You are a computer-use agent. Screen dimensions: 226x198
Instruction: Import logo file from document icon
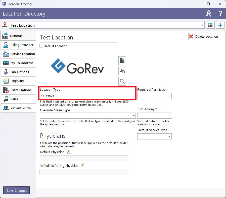point(122,61)
